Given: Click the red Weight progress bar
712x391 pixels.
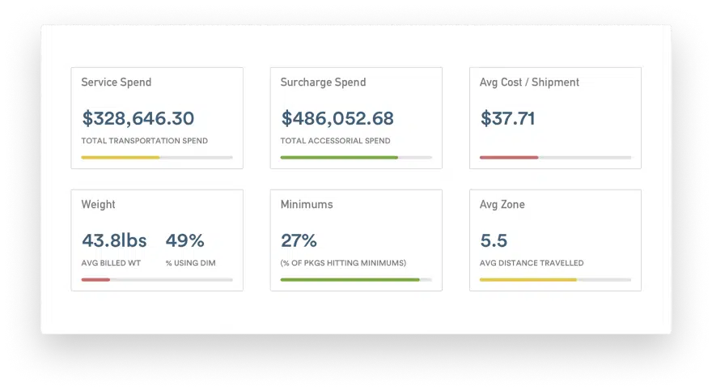Looking at the screenshot, I should point(95,279).
